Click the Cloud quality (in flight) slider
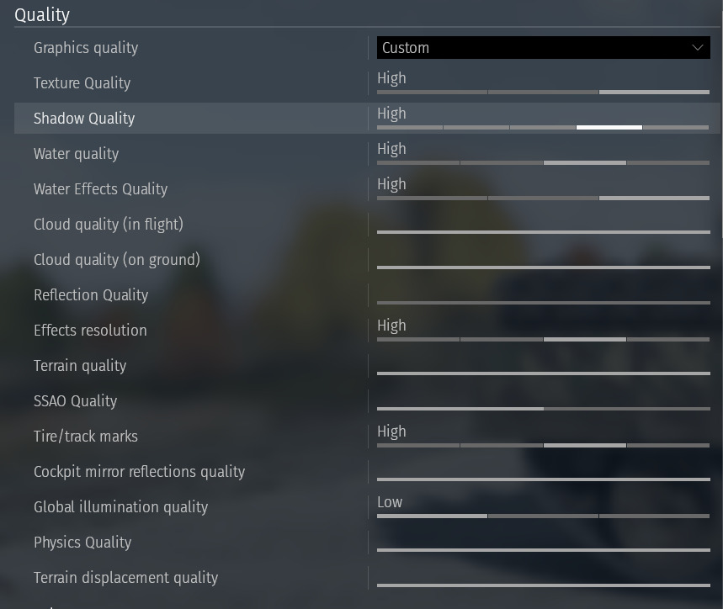The width and height of the screenshot is (723, 609). coord(543,231)
